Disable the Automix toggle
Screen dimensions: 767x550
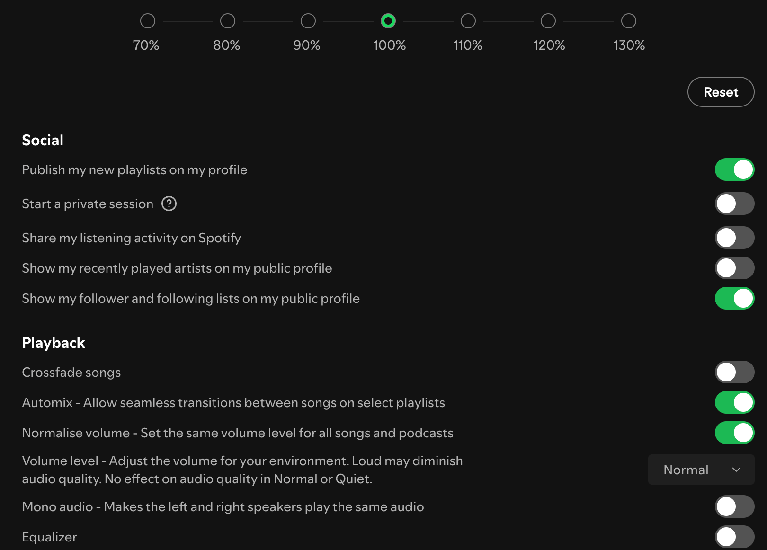tap(734, 402)
